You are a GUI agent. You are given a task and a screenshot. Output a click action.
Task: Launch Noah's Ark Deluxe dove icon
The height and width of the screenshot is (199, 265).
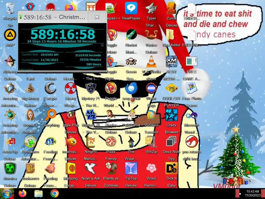91,168
